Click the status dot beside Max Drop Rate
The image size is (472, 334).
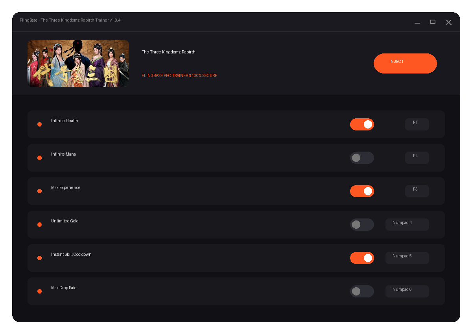click(x=39, y=291)
